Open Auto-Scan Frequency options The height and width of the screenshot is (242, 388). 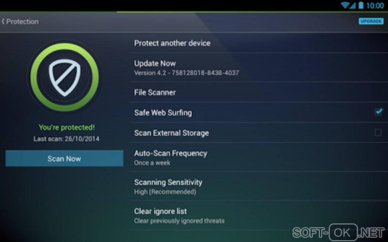coord(170,157)
